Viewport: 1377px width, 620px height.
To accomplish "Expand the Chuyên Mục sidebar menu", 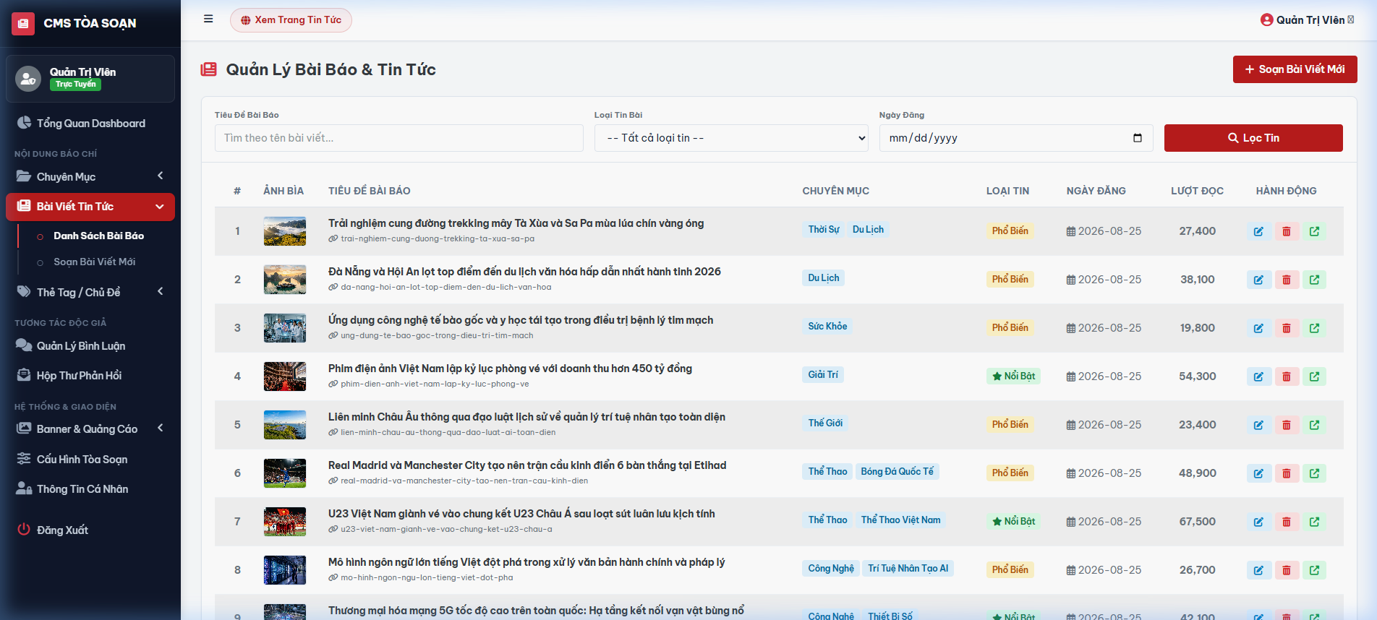I will click(x=90, y=176).
